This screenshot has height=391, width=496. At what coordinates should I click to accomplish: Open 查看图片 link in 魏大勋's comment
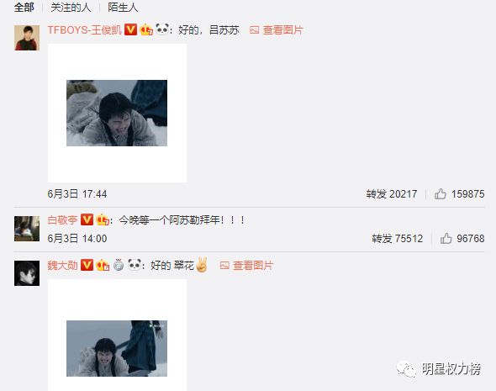click(246, 266)
